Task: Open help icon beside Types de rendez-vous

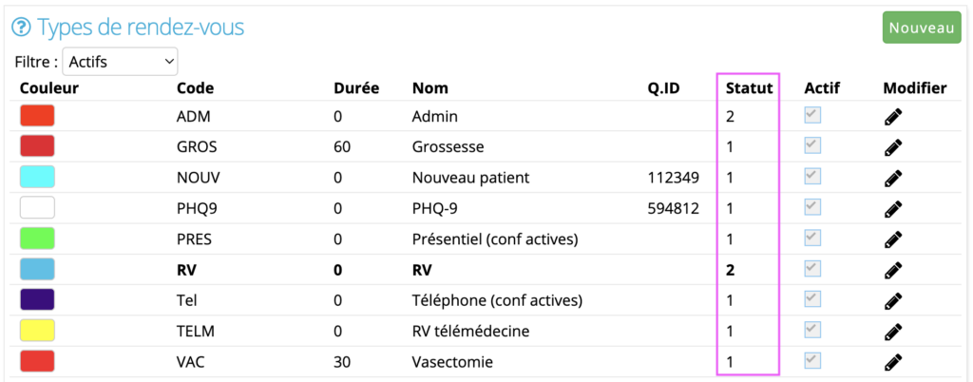Action: 22,28
